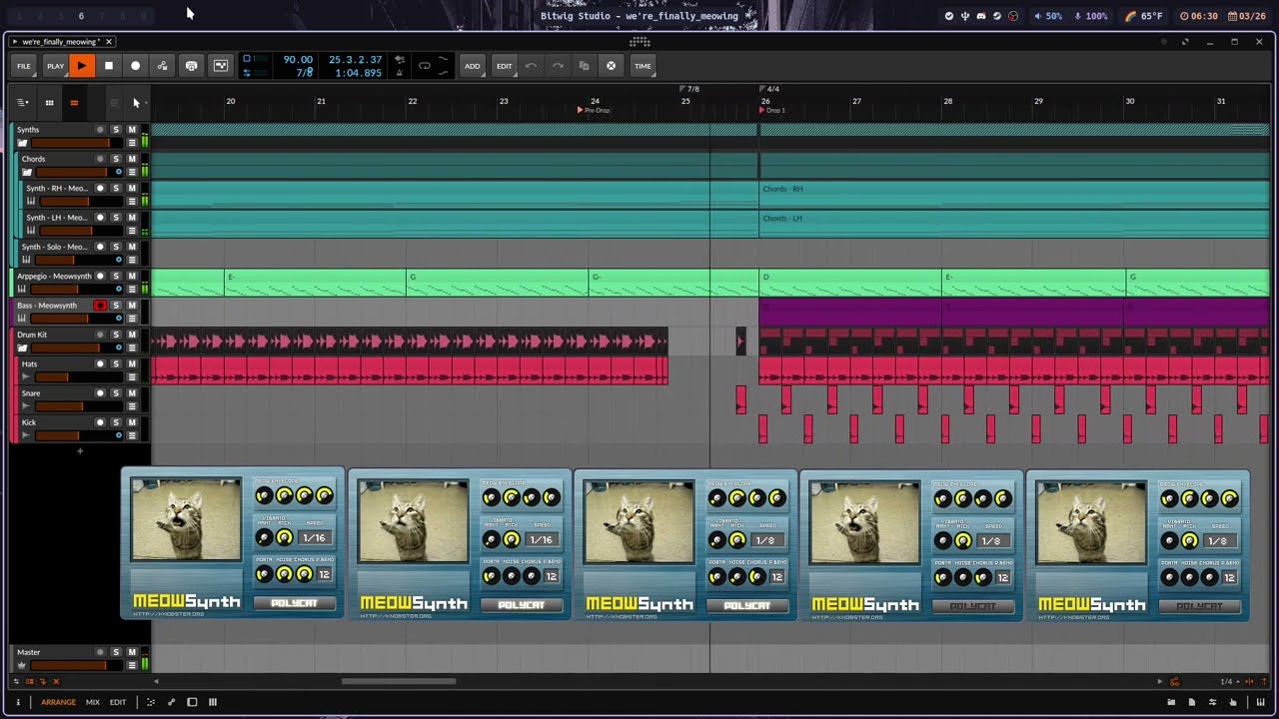This screenshot has height=719, width=1279.
Task: Collapse the Drum Kit group folder
Action: point(22,348)
